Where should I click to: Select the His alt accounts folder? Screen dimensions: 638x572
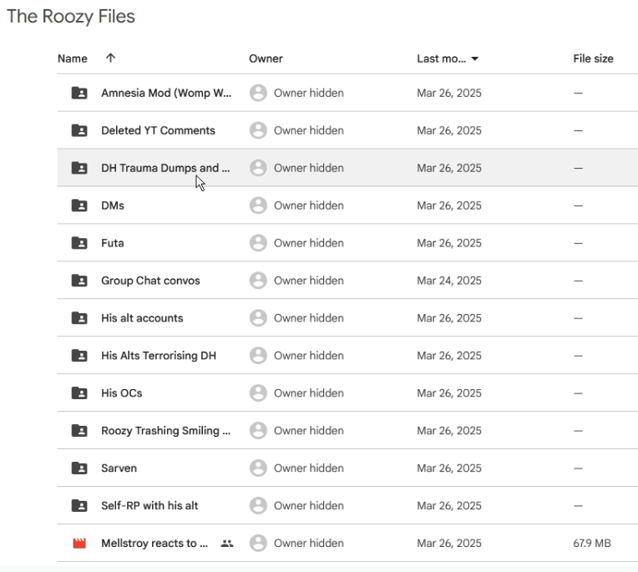142,318
